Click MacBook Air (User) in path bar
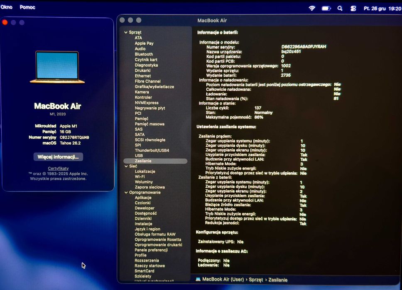This screenshot has height=290, width=402. (223, 279)
